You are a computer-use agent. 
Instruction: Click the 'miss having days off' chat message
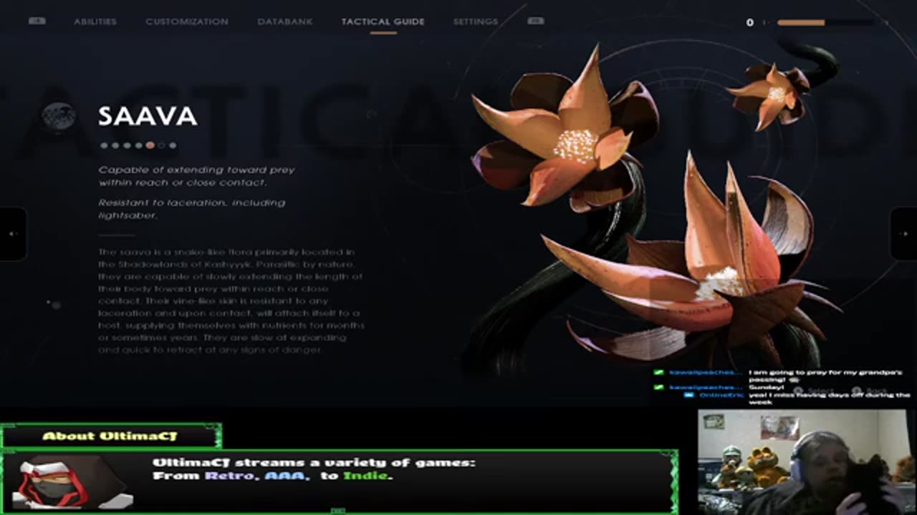(x=829, y=398)
